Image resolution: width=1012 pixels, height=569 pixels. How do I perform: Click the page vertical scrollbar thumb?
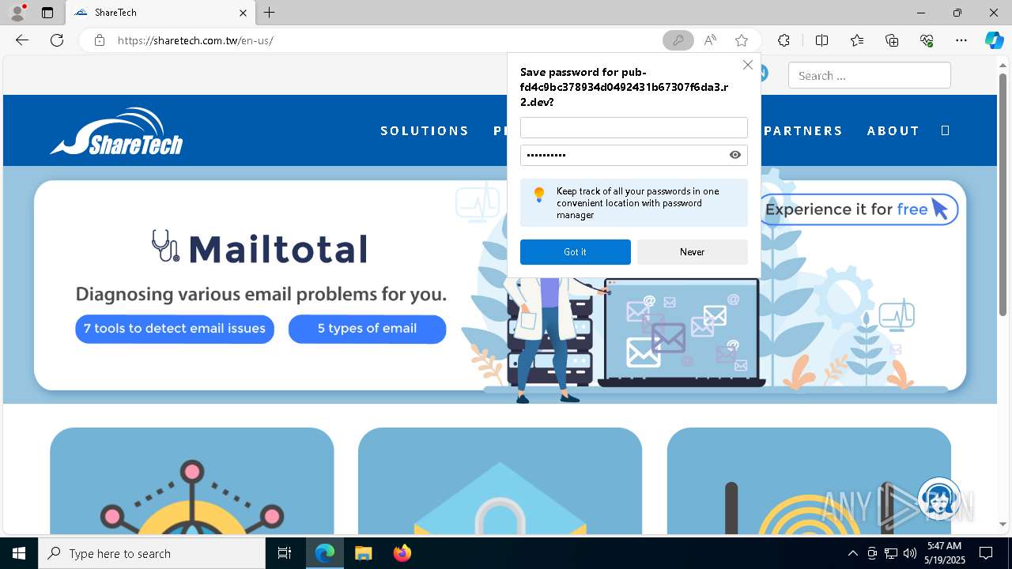point(1003,194)
